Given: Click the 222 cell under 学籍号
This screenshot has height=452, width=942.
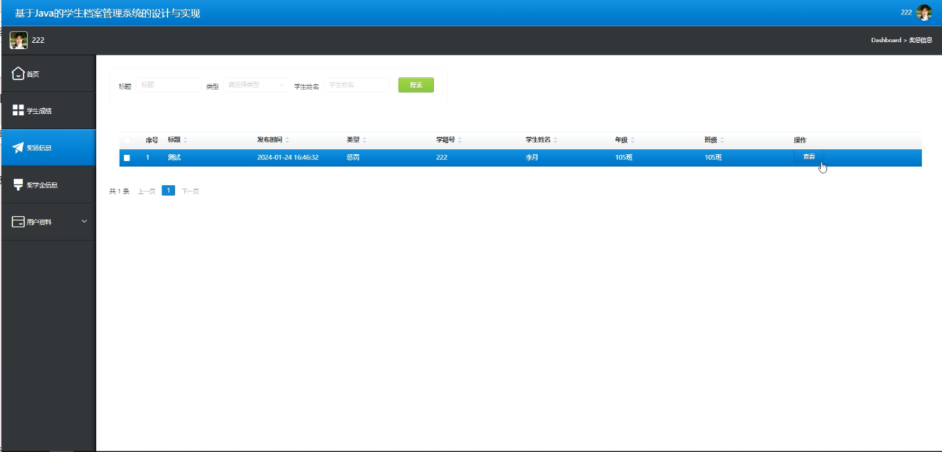Looking at the screenshot, I should pos(442,158).
